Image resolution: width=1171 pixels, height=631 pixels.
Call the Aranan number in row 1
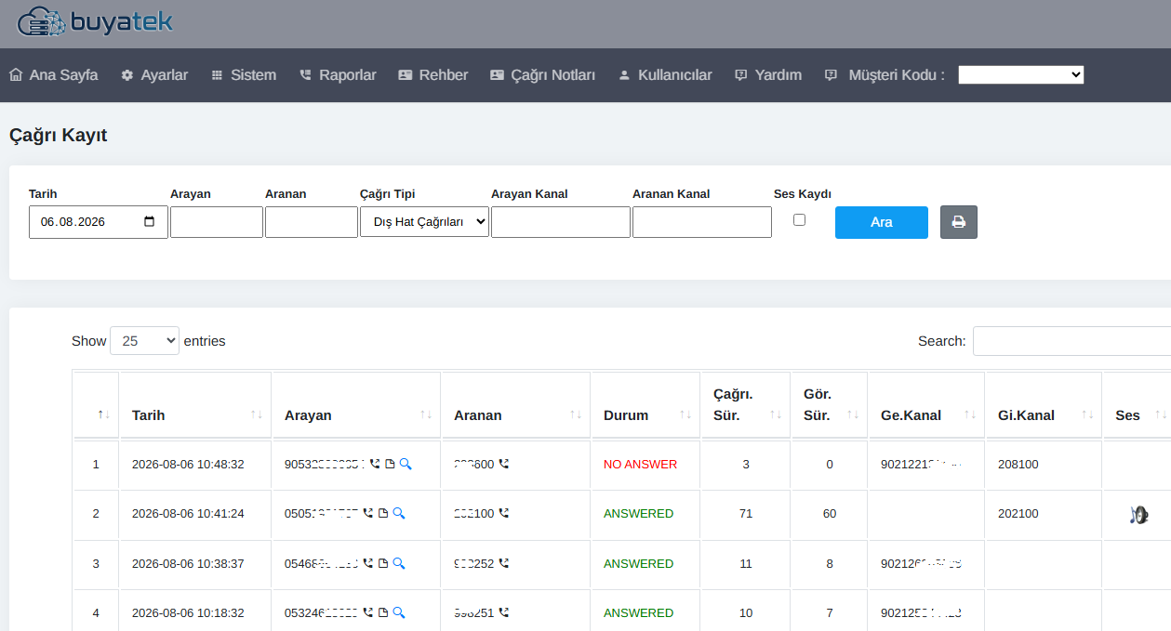pyautogui.click(x=504, y=464)
